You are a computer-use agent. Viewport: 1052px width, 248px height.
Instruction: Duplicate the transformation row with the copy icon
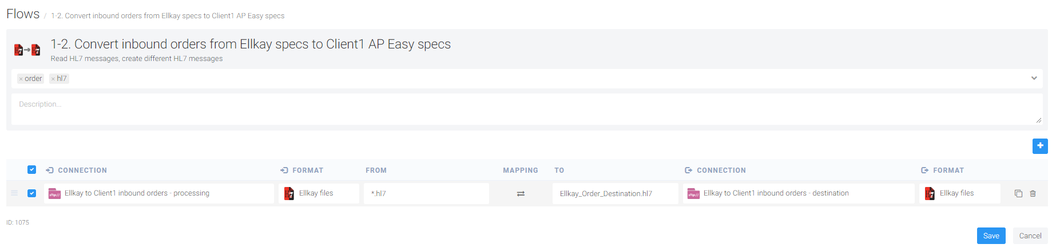(1018, 194)
